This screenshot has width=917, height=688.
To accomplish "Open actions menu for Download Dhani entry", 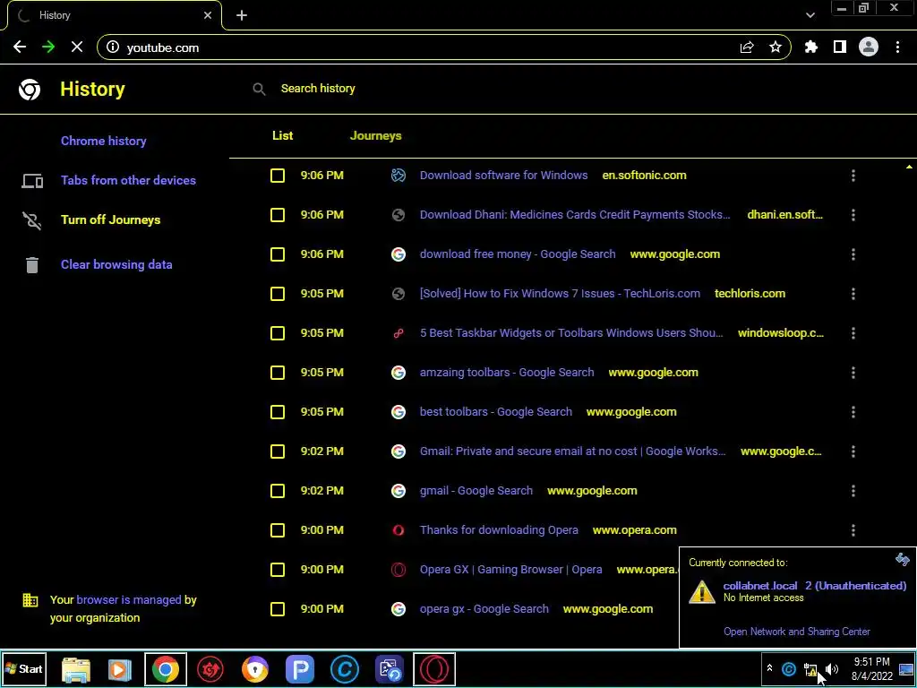I will tap(853, 215).
